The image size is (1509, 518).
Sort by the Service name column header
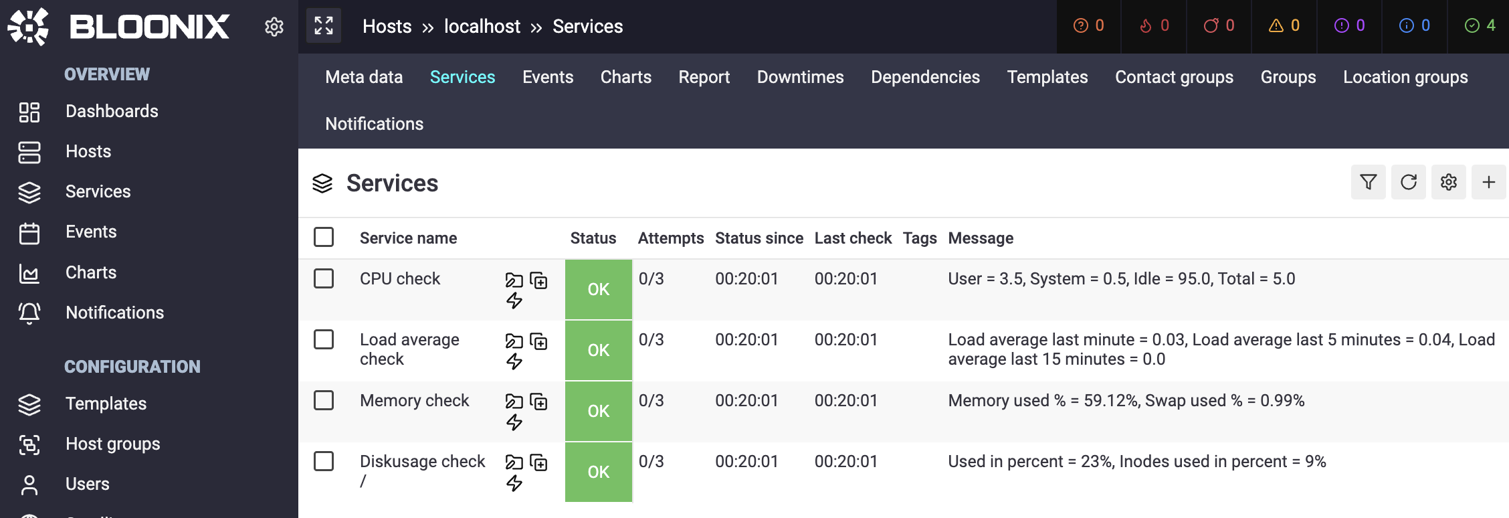tap(409, 238)
